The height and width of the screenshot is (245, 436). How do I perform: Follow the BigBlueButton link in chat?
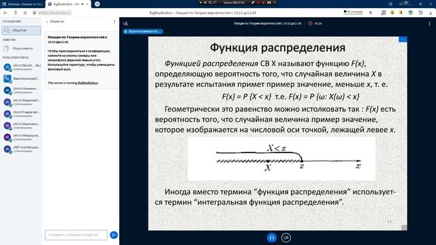point(88,83)
